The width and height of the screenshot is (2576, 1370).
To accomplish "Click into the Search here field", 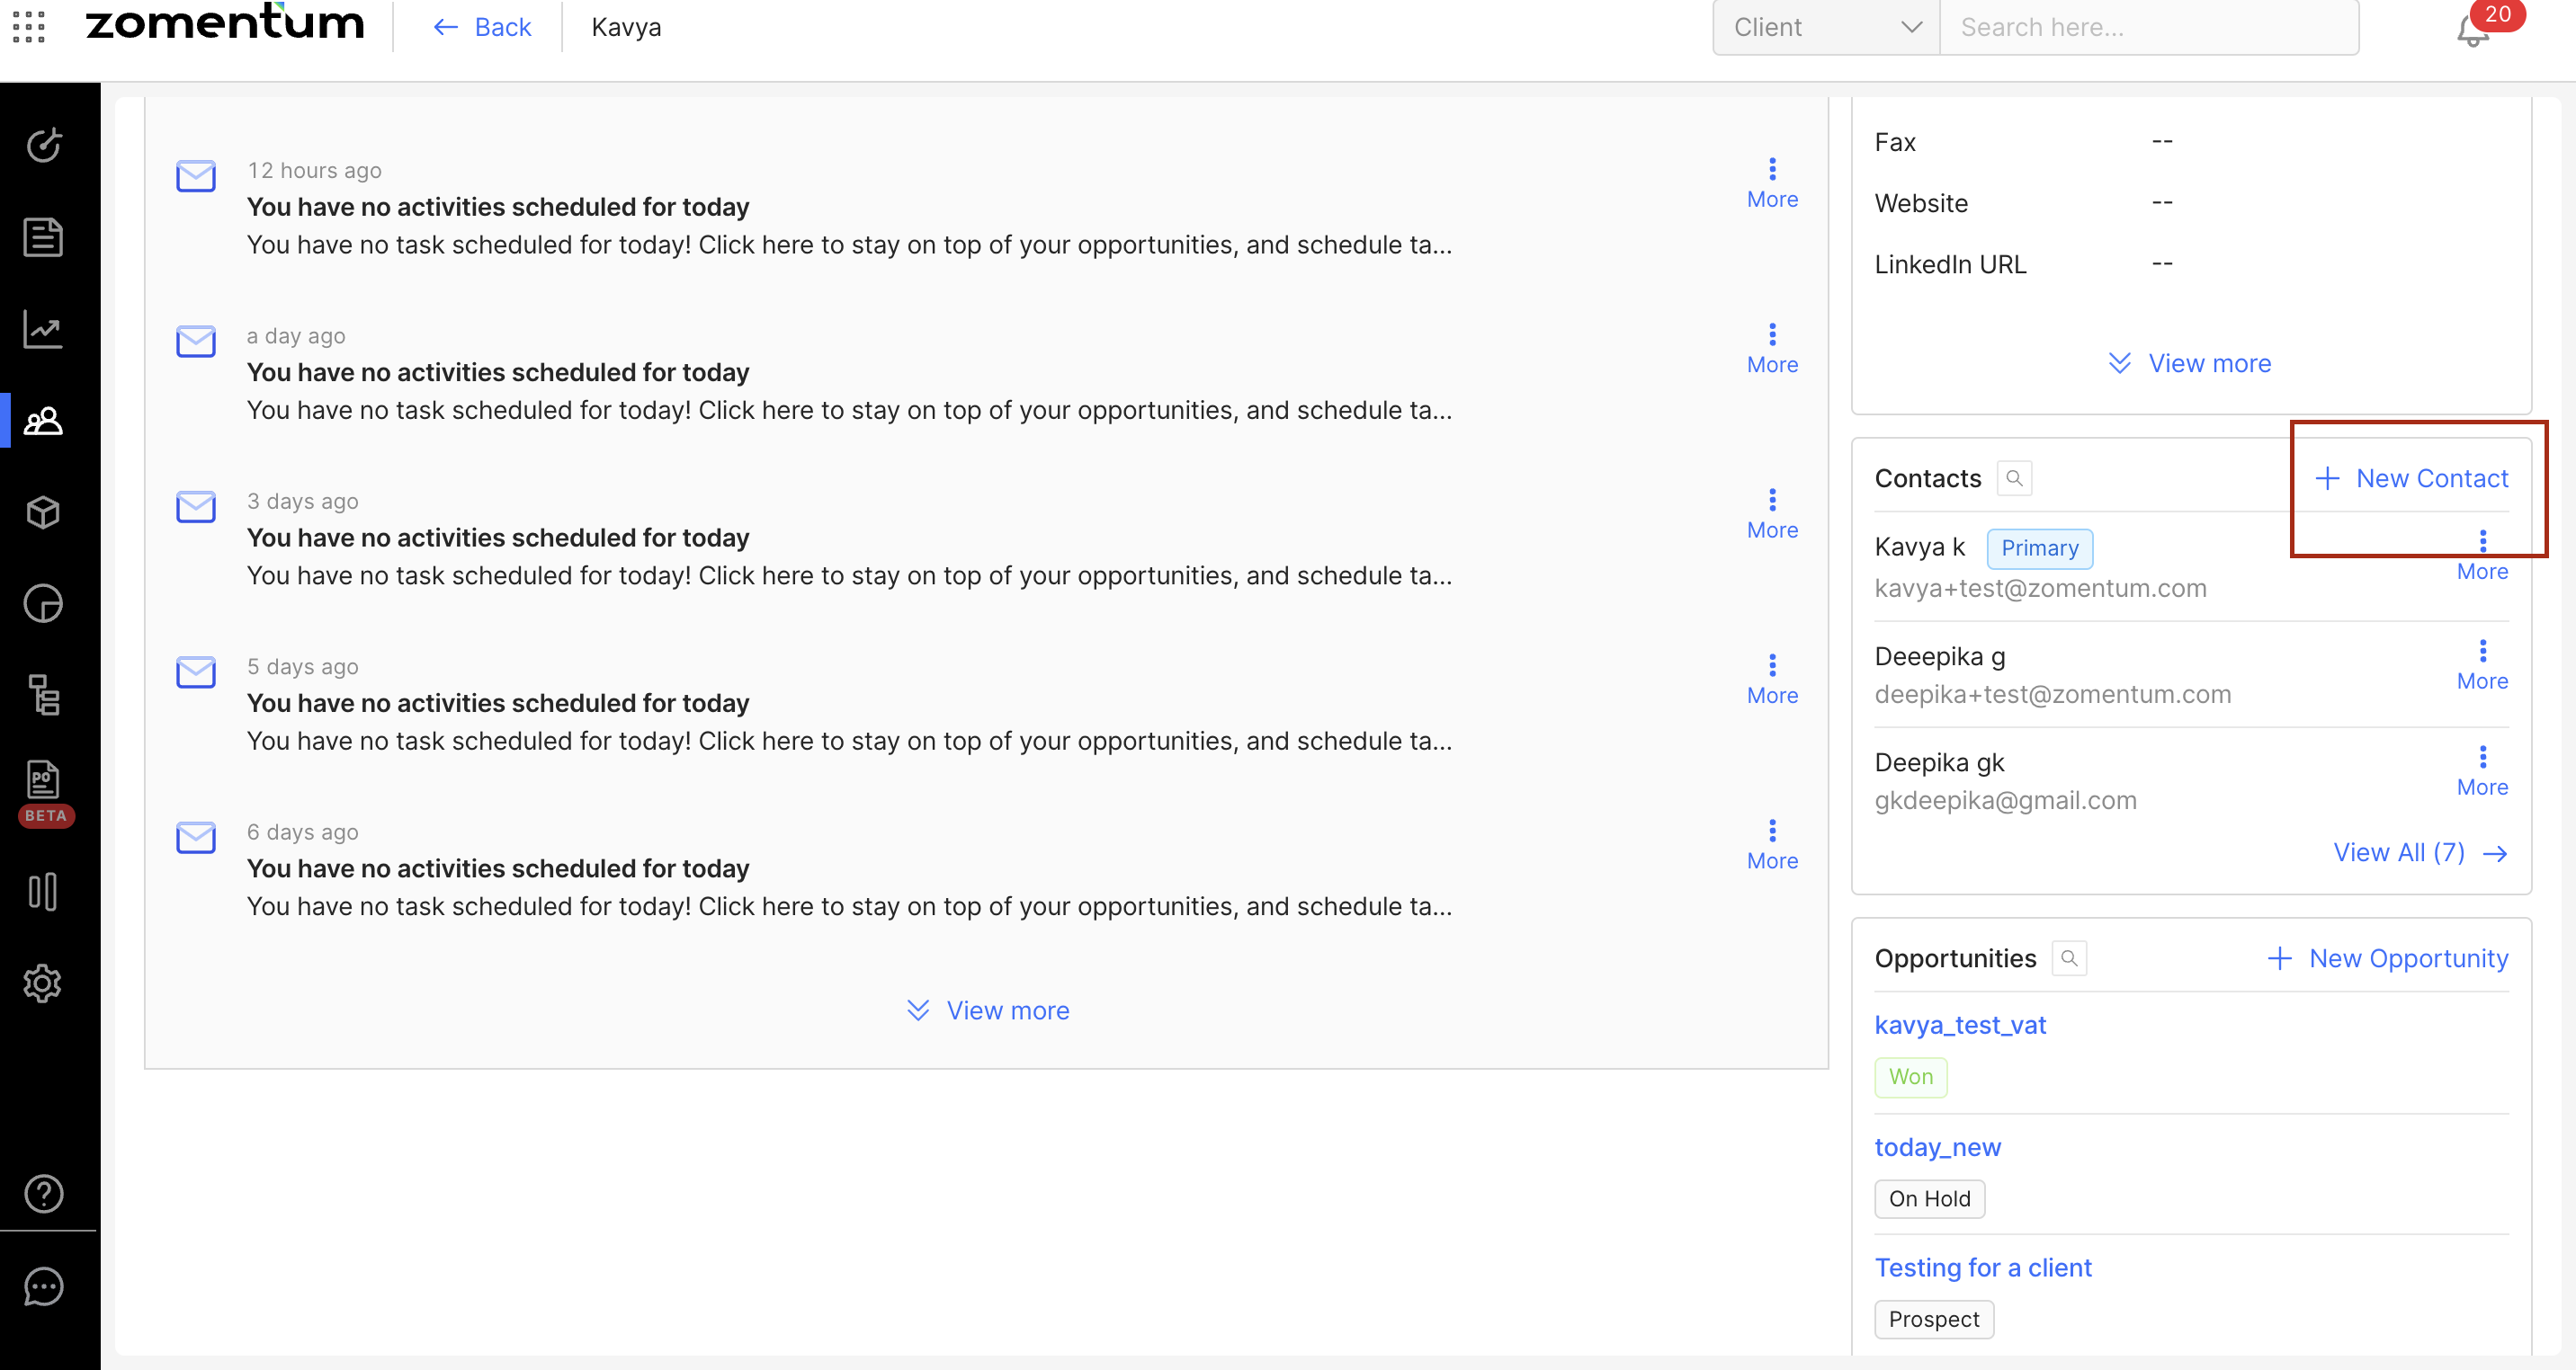I will click(2147, 27).
